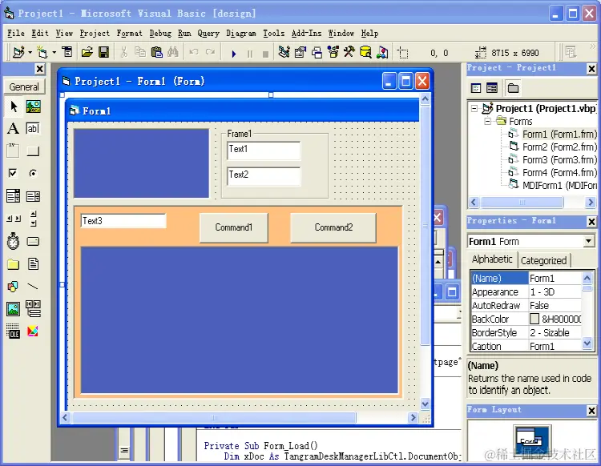The image size is (601, 466).
Task: Click the Project Explorer toolbar icon
Action: [x=284, y=52]
